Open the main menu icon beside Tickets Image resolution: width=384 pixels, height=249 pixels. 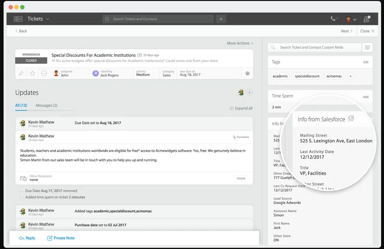pos(18,19)
